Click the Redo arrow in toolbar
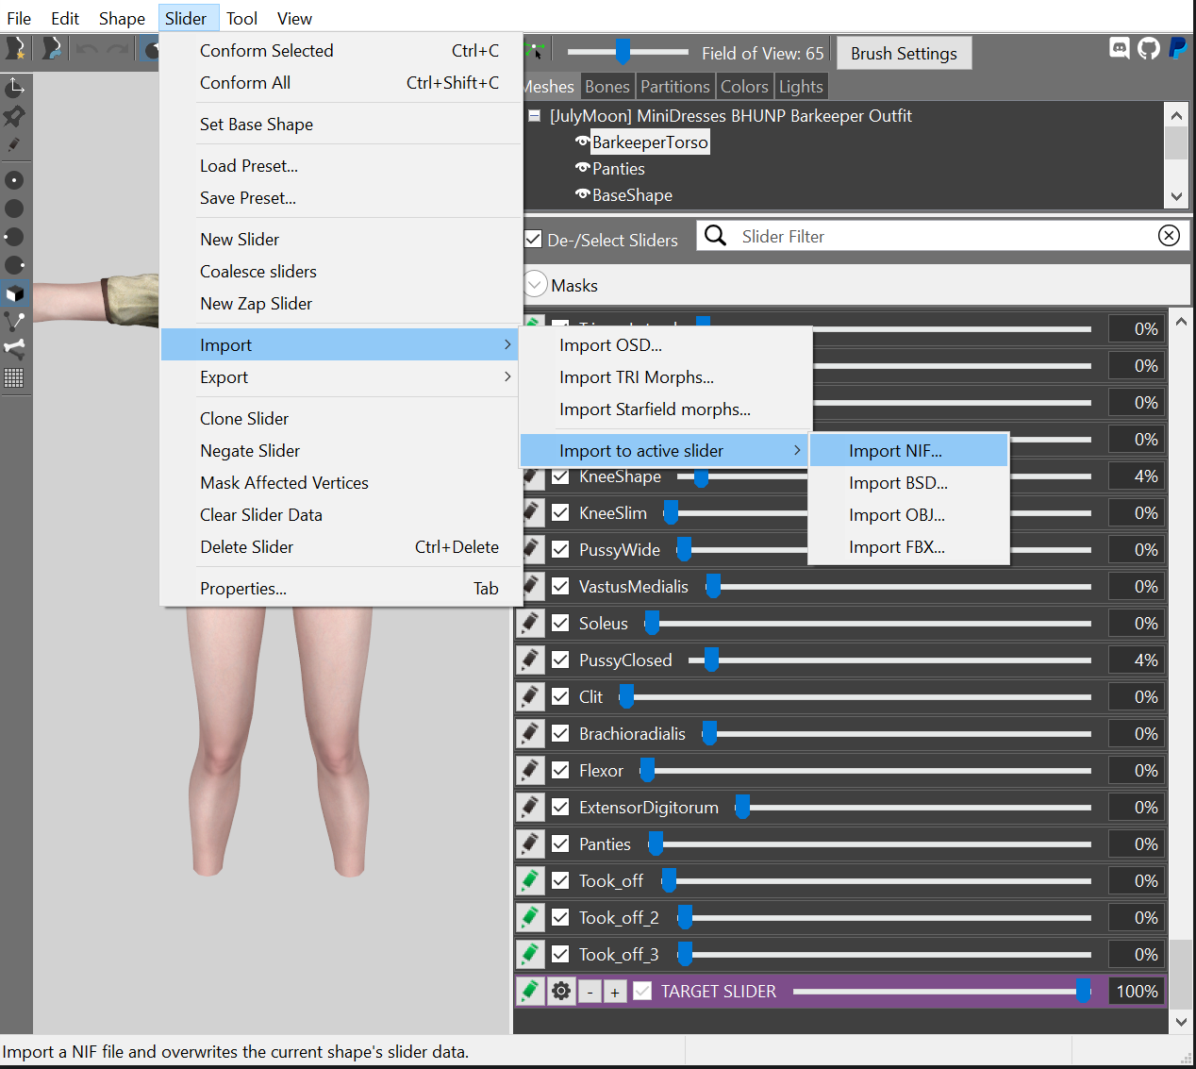1196x1069 pixels. [x=117, y=48]
